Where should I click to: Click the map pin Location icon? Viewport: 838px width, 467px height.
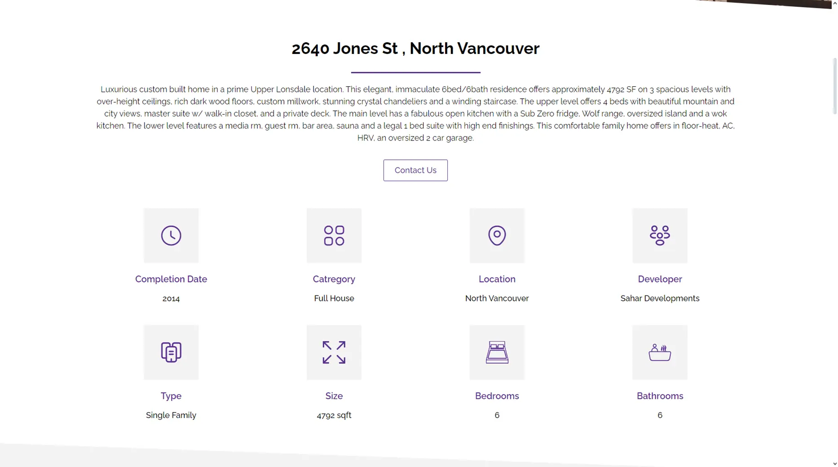point(497,236)
